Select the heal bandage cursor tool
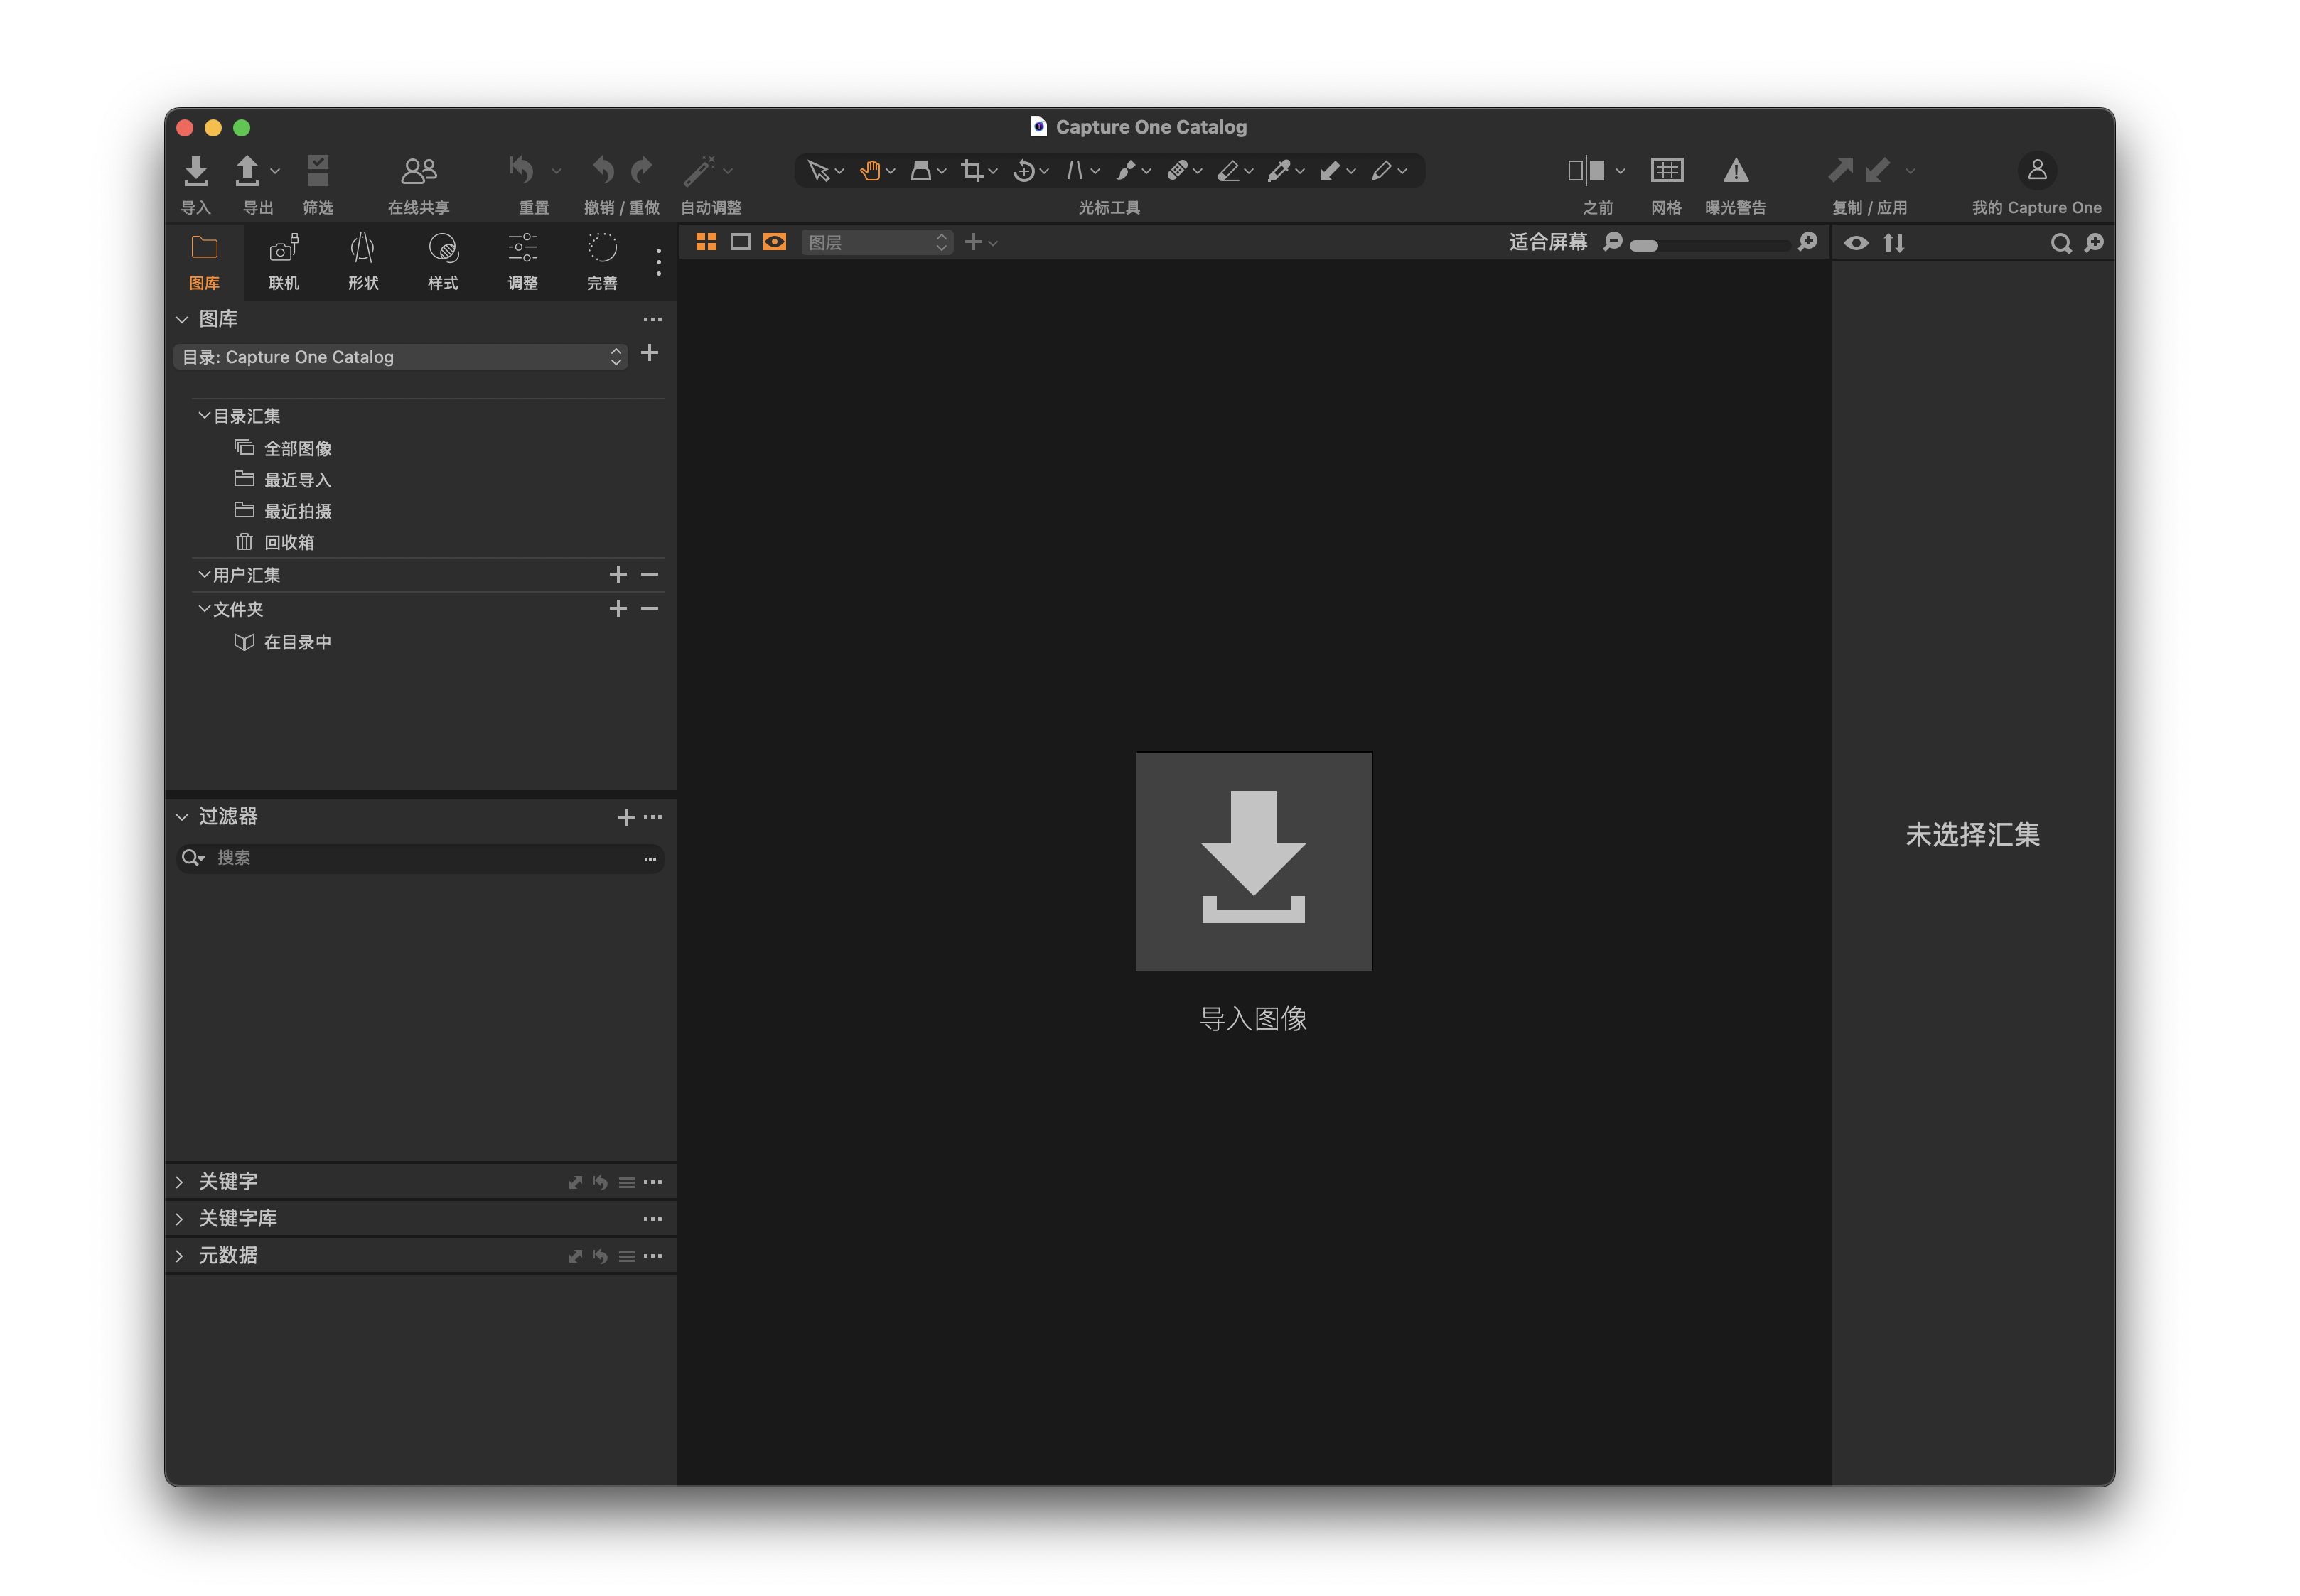The width and height of the screenshot is (2300, 1596). click(1177, 171)
